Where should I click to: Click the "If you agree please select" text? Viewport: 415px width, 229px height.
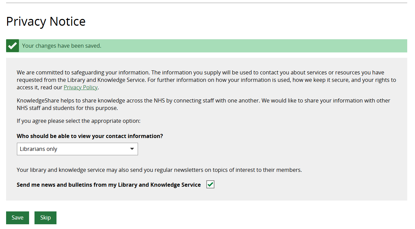click(x=78, y=121)
